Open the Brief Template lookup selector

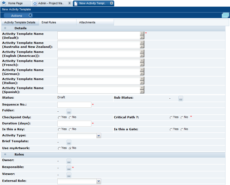coord(69,142)
